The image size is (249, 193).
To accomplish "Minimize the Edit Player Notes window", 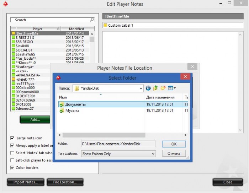I will click(x=221, y=3).
